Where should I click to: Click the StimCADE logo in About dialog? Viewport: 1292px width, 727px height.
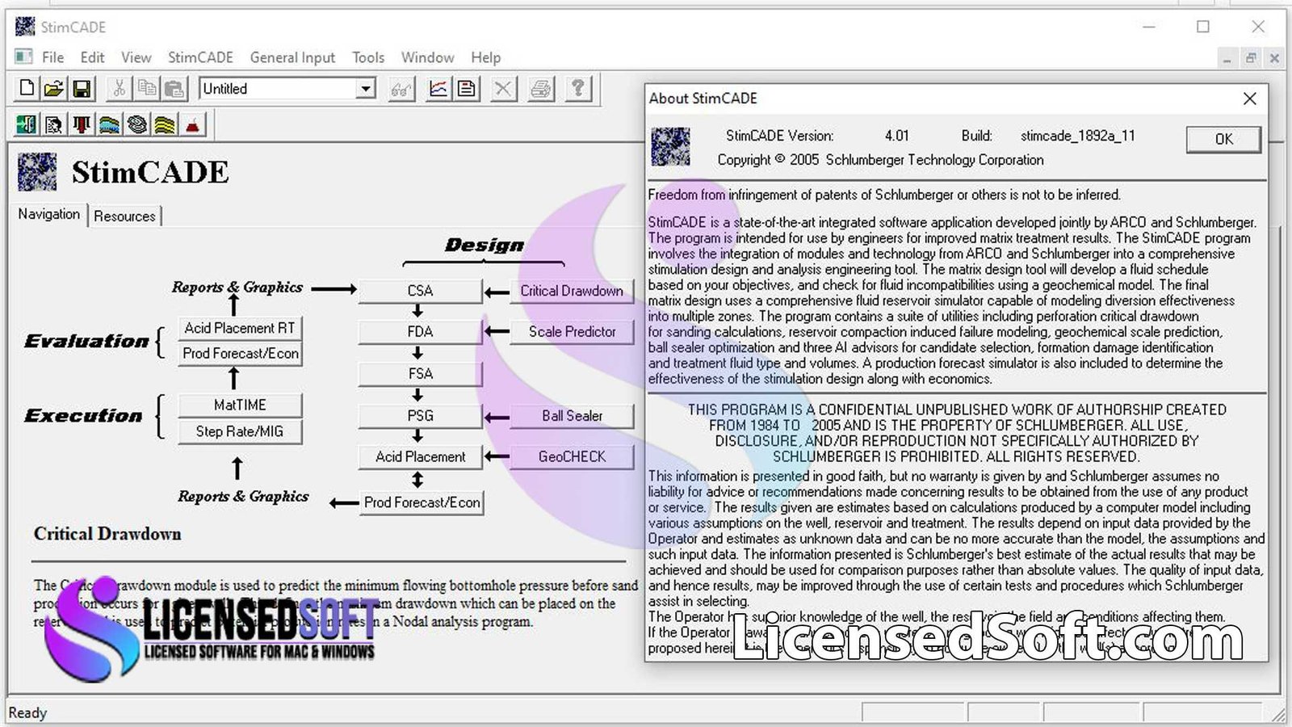click(670, 146)
